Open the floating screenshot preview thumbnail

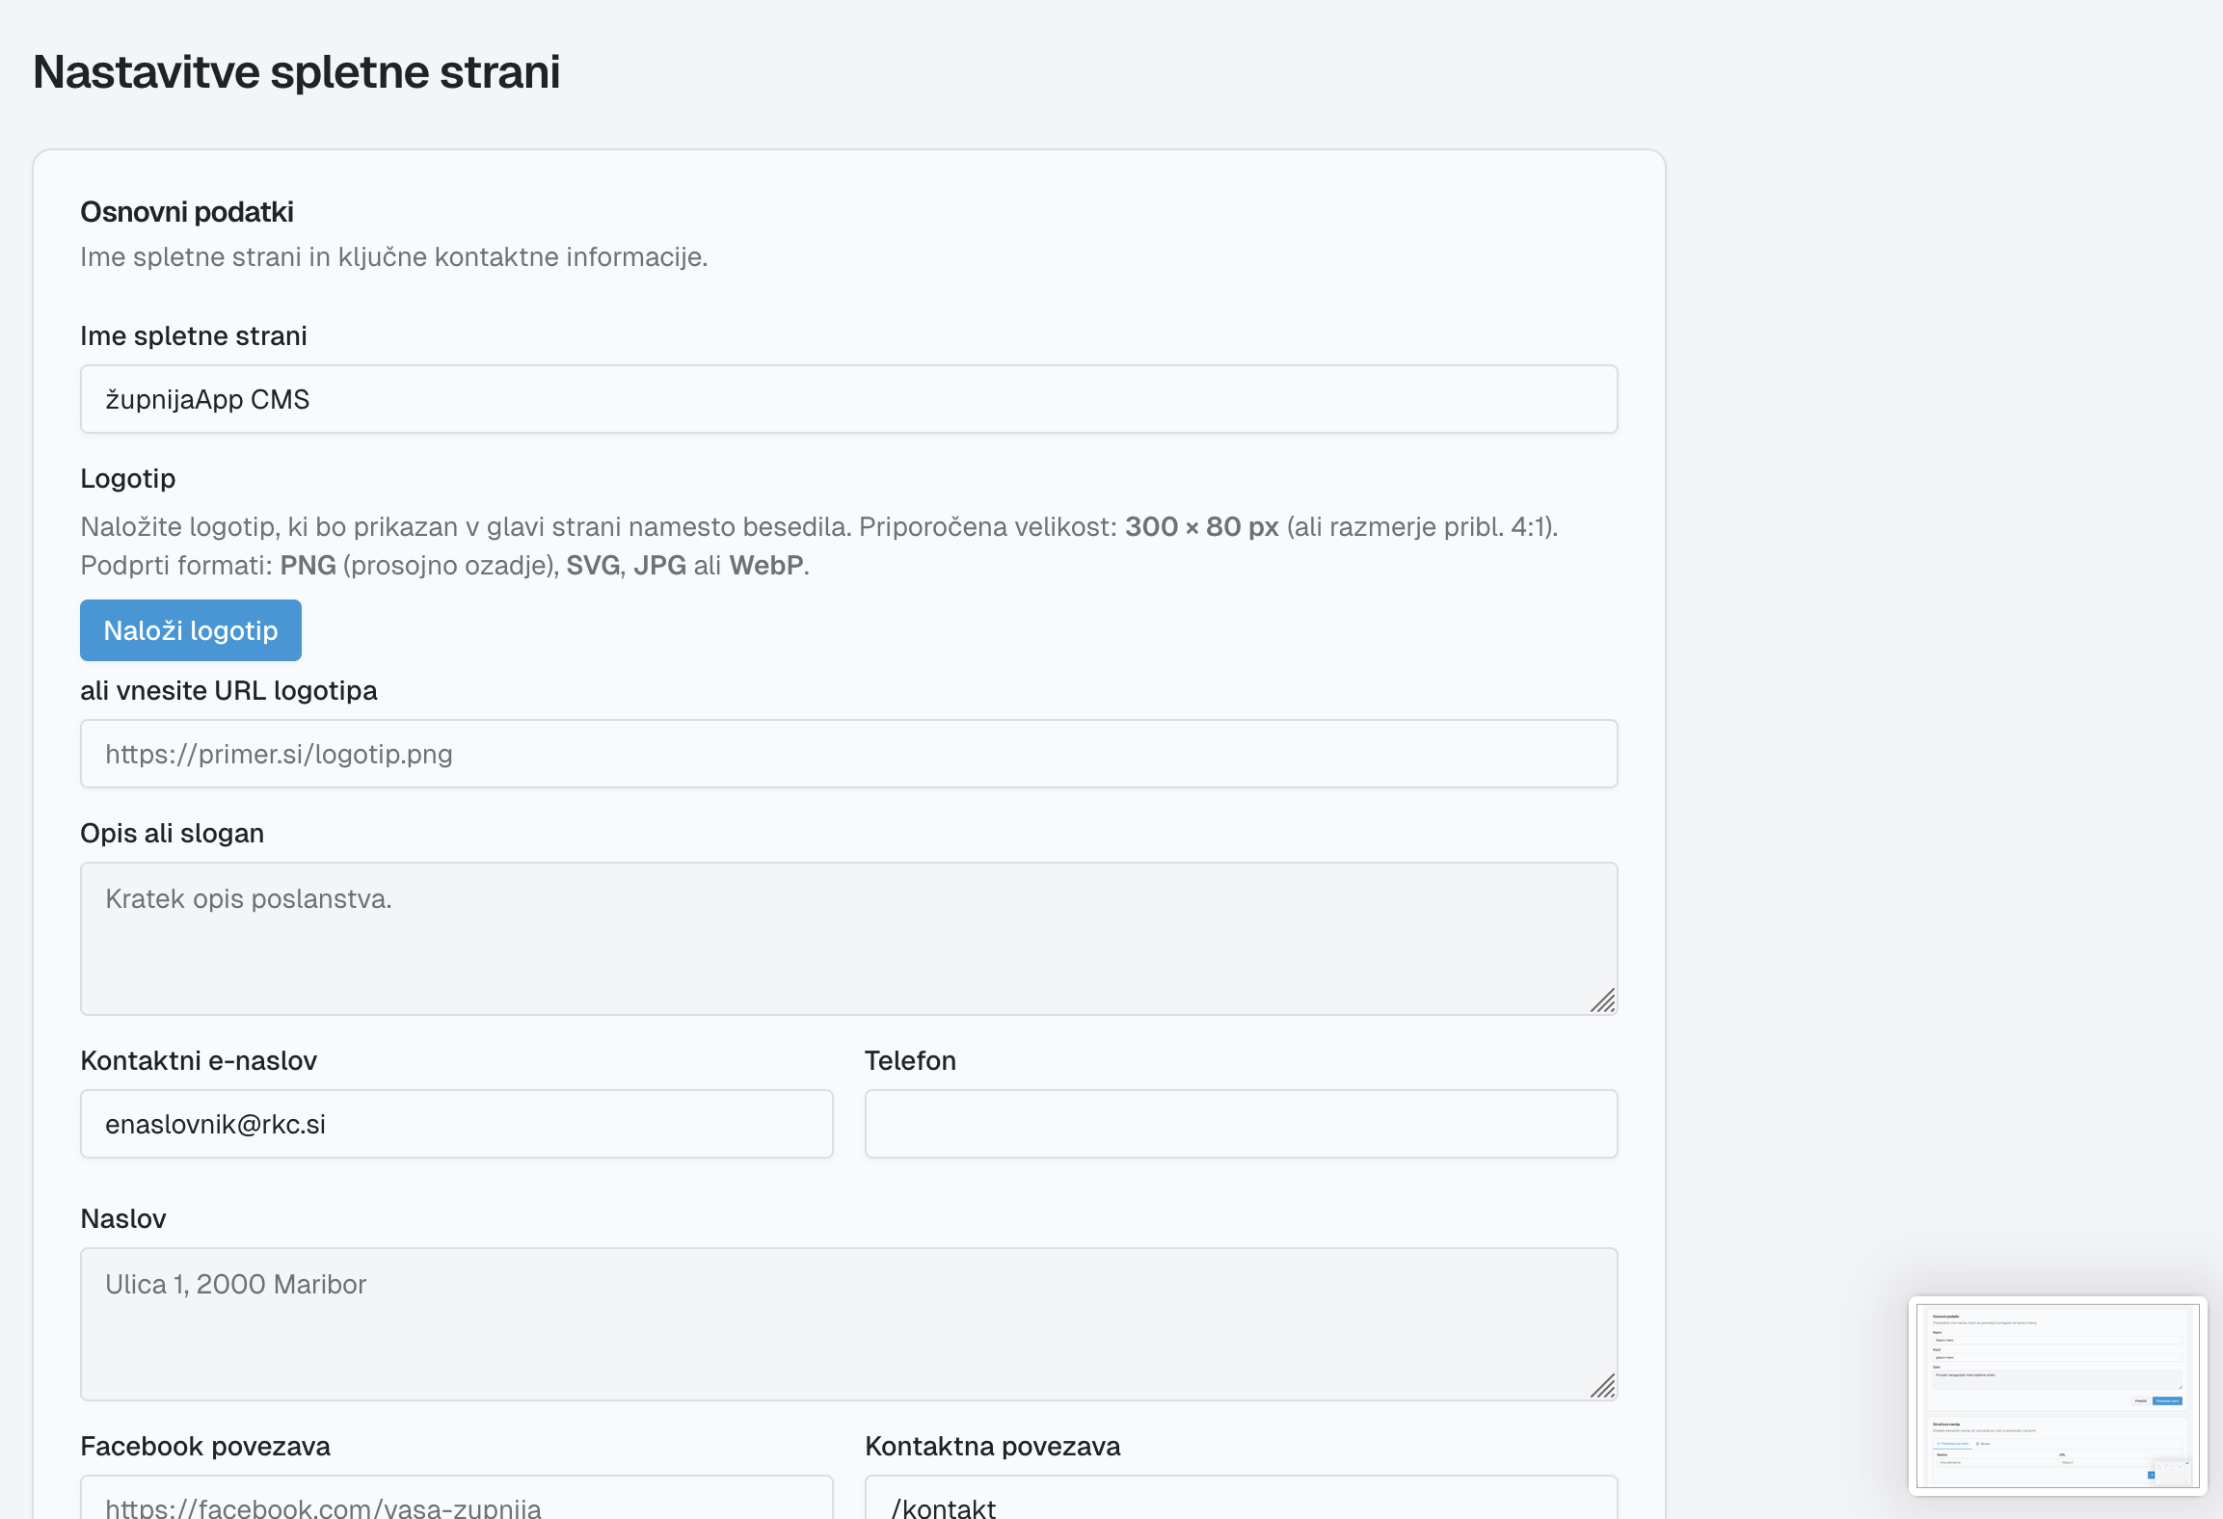pyautogui.click(x=2057, y=1395)
